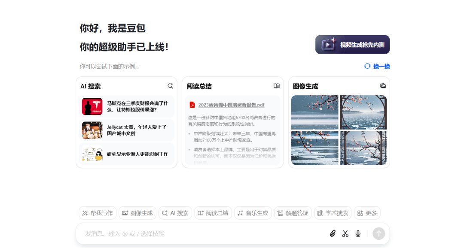Screen dimensions: 464x248
Task: Select the 阅读总结 skill chip
Action: pos(213,213)
